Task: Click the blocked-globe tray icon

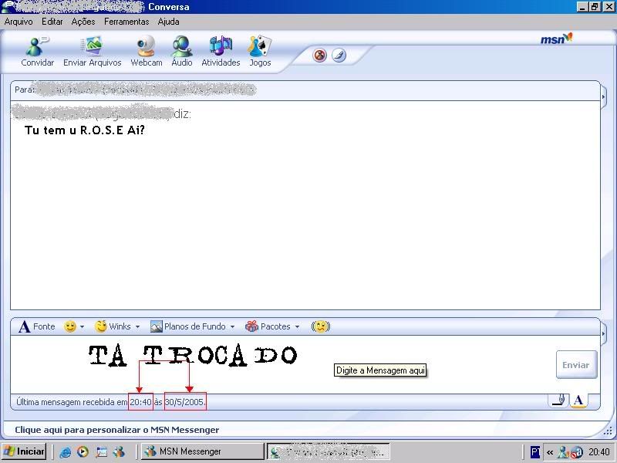Action: click(x=576, y=452)
